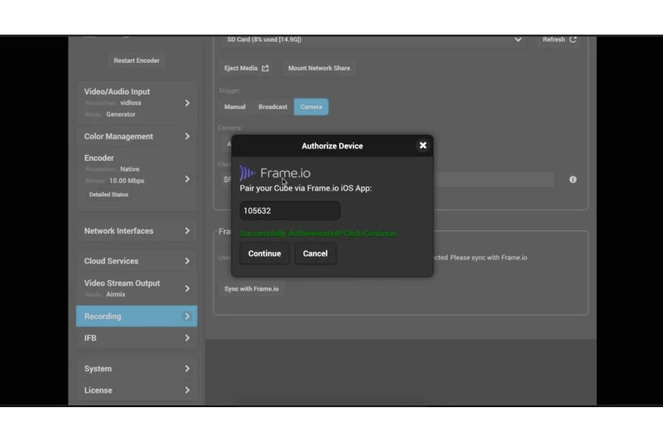663x442 pixels.
Task: Open the Network Interfaces section
Action: tap(137, 231)
